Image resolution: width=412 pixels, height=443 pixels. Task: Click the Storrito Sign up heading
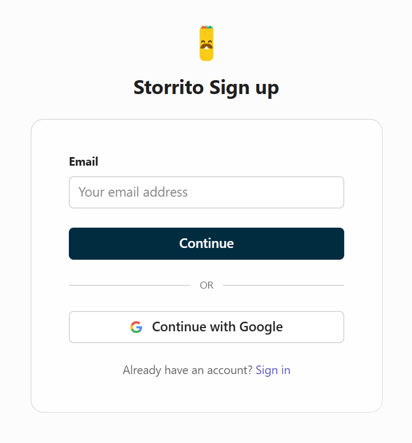(x=207, y=87)
